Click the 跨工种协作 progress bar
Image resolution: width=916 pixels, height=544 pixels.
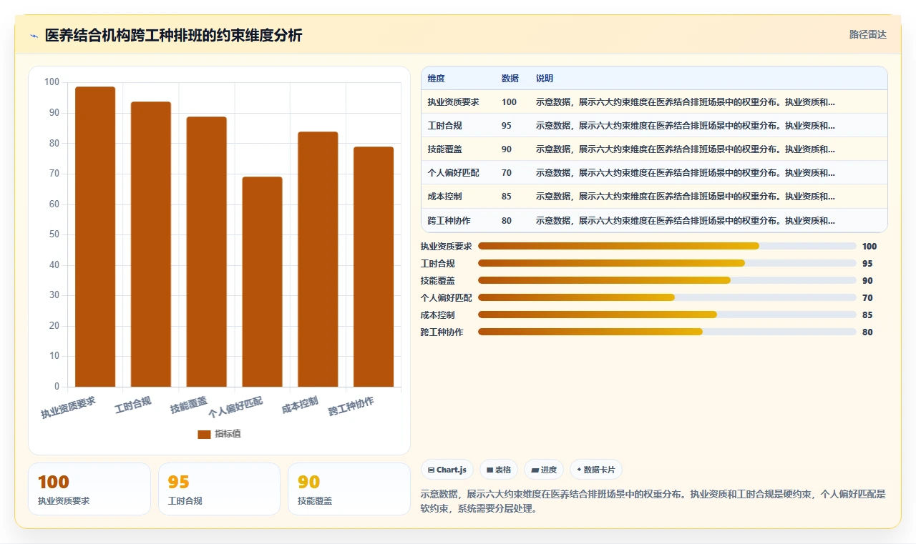coord(667,332)
